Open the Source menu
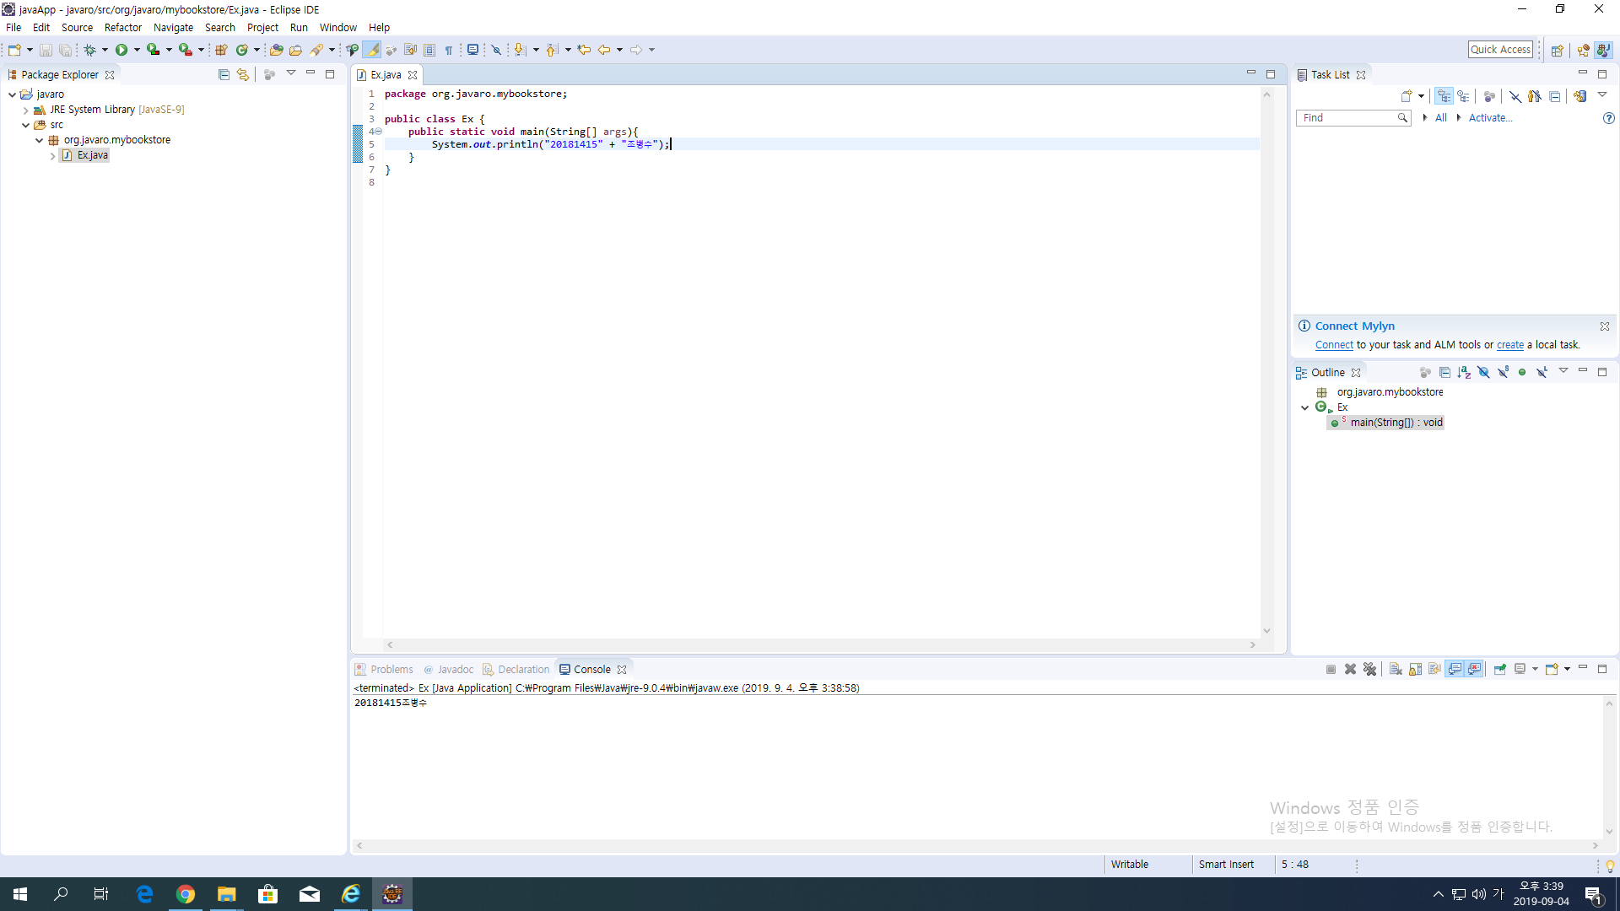 point(77,27)
